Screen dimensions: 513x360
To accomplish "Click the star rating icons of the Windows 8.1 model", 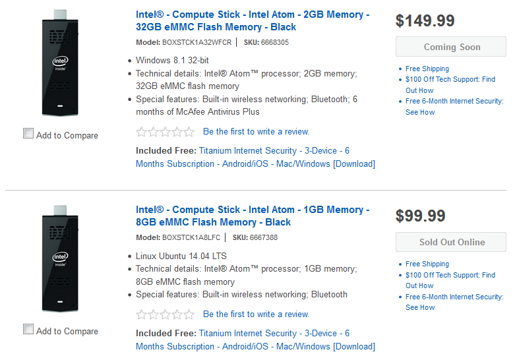I will point(165,132).
